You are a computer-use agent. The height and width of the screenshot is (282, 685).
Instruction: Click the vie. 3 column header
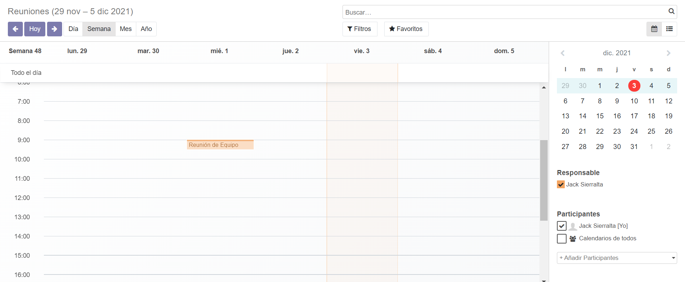[x=361, y=51]
